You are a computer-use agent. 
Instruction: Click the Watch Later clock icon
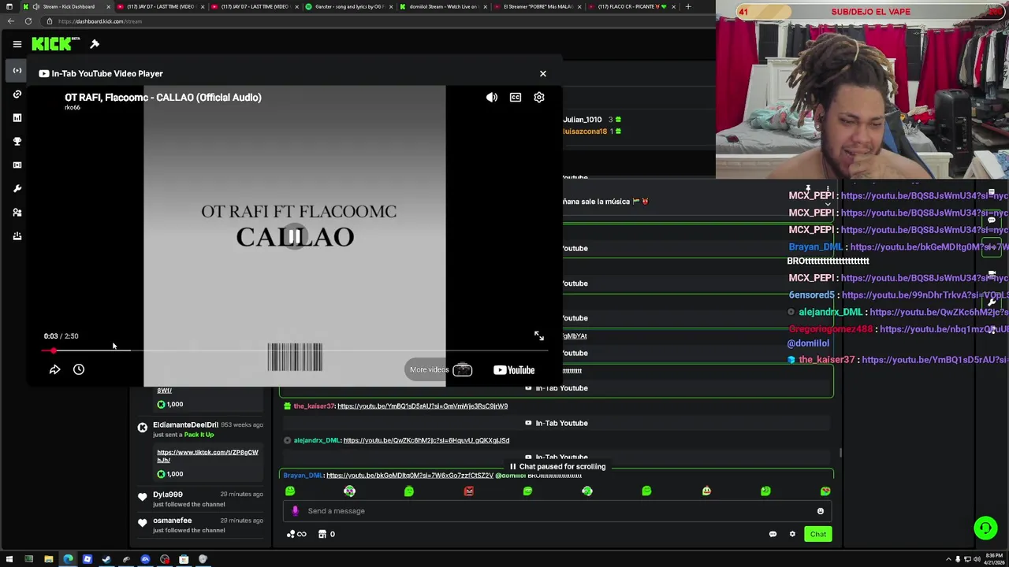(x=79, y=369)
